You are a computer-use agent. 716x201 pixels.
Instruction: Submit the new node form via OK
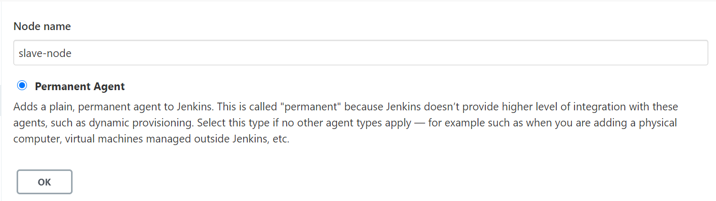45,182
